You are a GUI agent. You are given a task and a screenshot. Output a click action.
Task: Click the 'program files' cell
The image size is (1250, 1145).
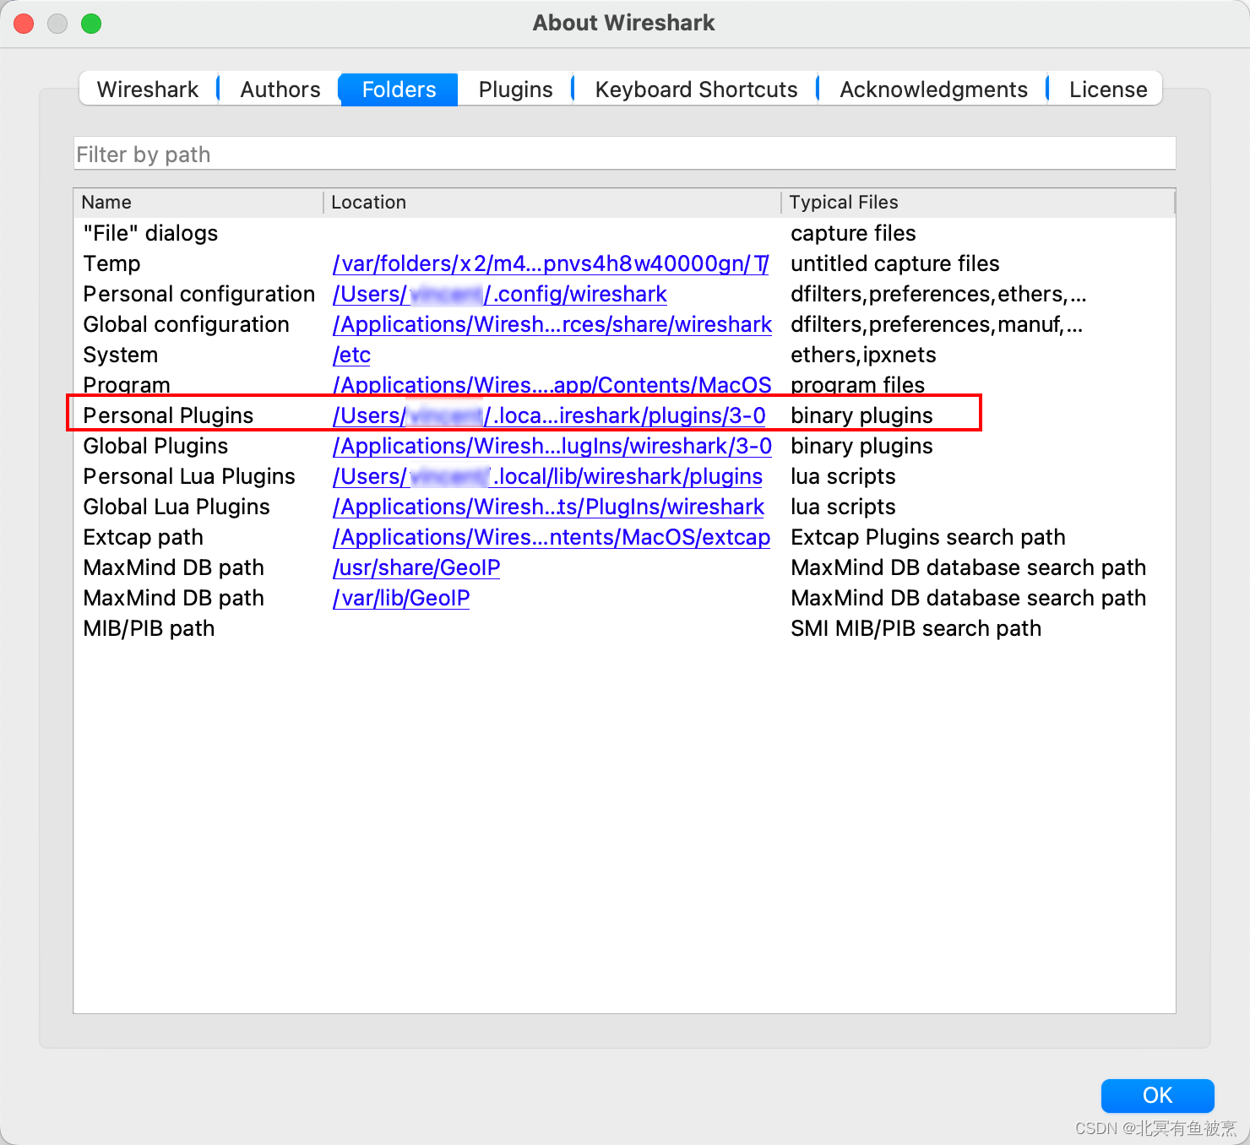857,385
